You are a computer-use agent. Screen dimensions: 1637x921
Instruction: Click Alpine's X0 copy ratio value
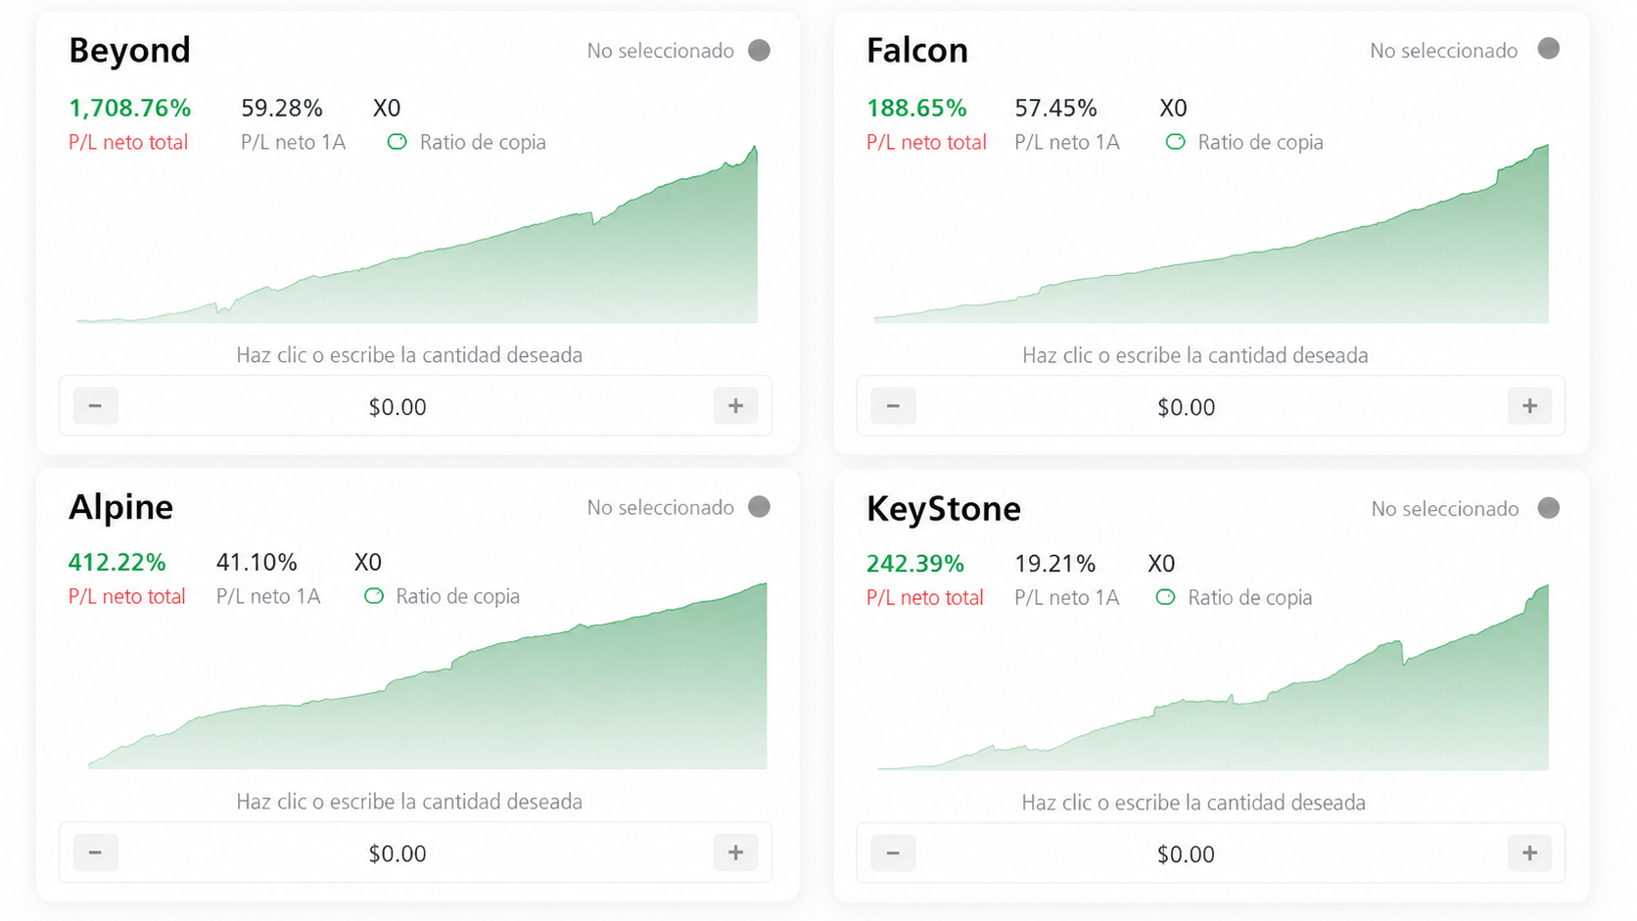click(368, 562)
